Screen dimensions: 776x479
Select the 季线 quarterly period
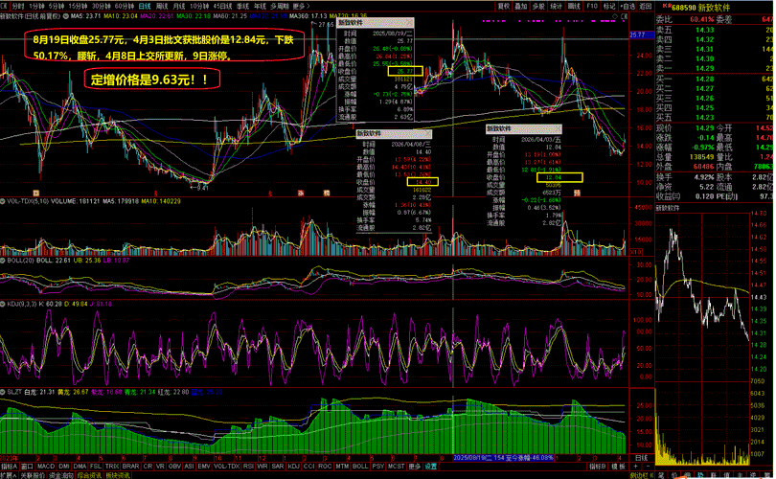[x=242, y=7]
